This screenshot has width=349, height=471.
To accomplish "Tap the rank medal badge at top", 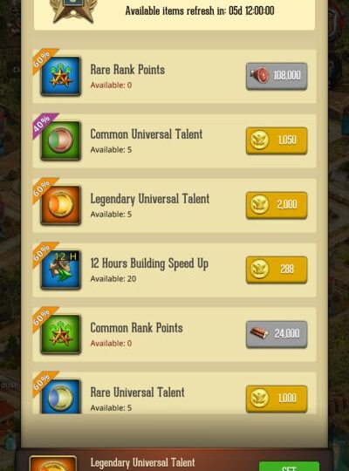I will (x=73, y=11).
